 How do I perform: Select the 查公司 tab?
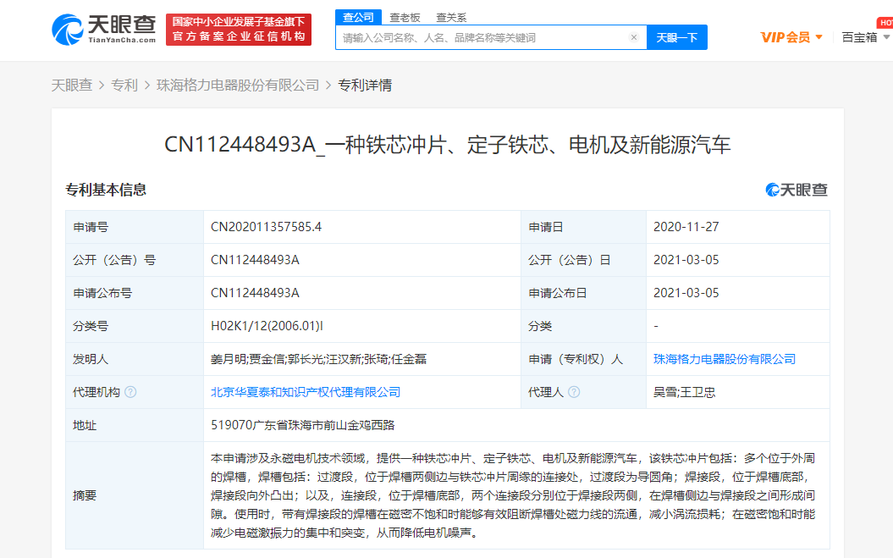click(356, 17)
